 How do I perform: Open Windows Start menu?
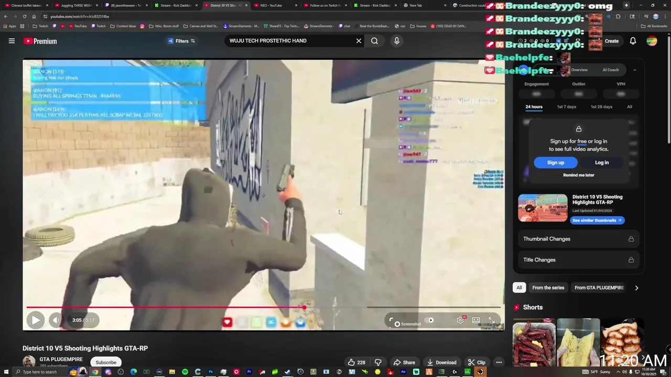5,372
